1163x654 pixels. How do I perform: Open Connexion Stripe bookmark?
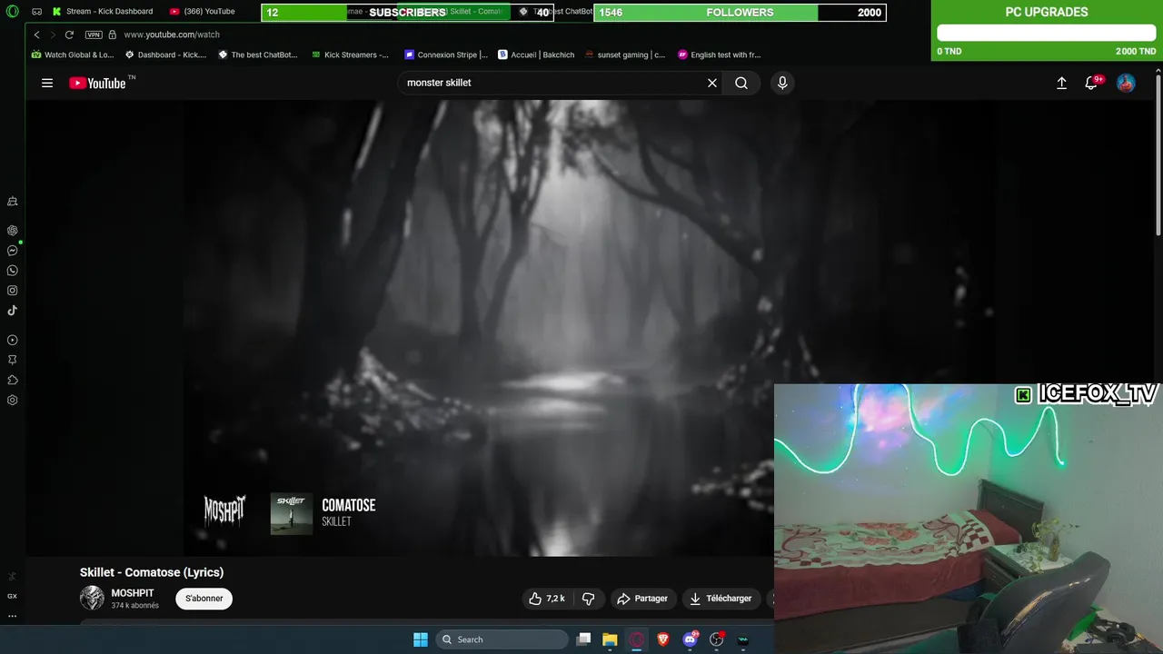pos(446,54)
